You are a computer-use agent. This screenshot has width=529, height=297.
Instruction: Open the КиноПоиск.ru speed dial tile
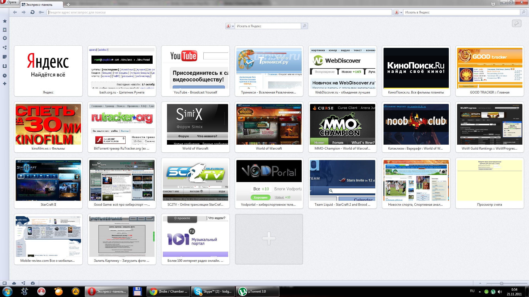click(416, 71)
